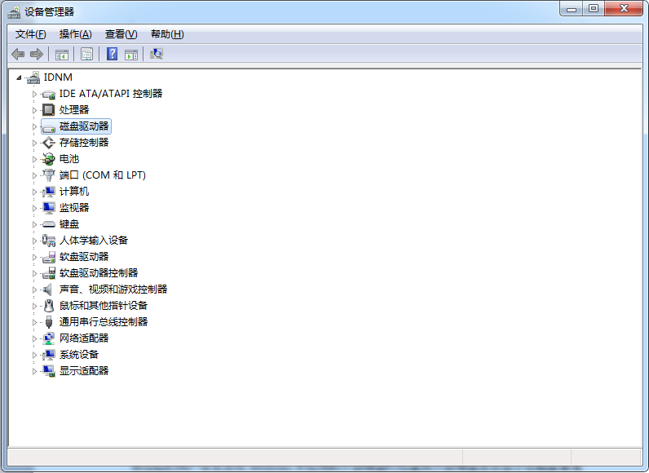Select the 处理器 label
Screen dimensions: 649x473
point(74,109)
